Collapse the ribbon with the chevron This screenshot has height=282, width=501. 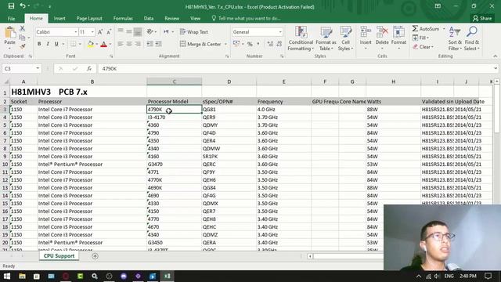tap(495, 56)
